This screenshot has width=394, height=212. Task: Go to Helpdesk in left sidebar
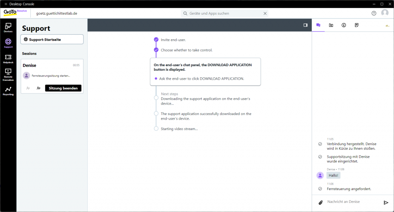click(x=8, y=58)
